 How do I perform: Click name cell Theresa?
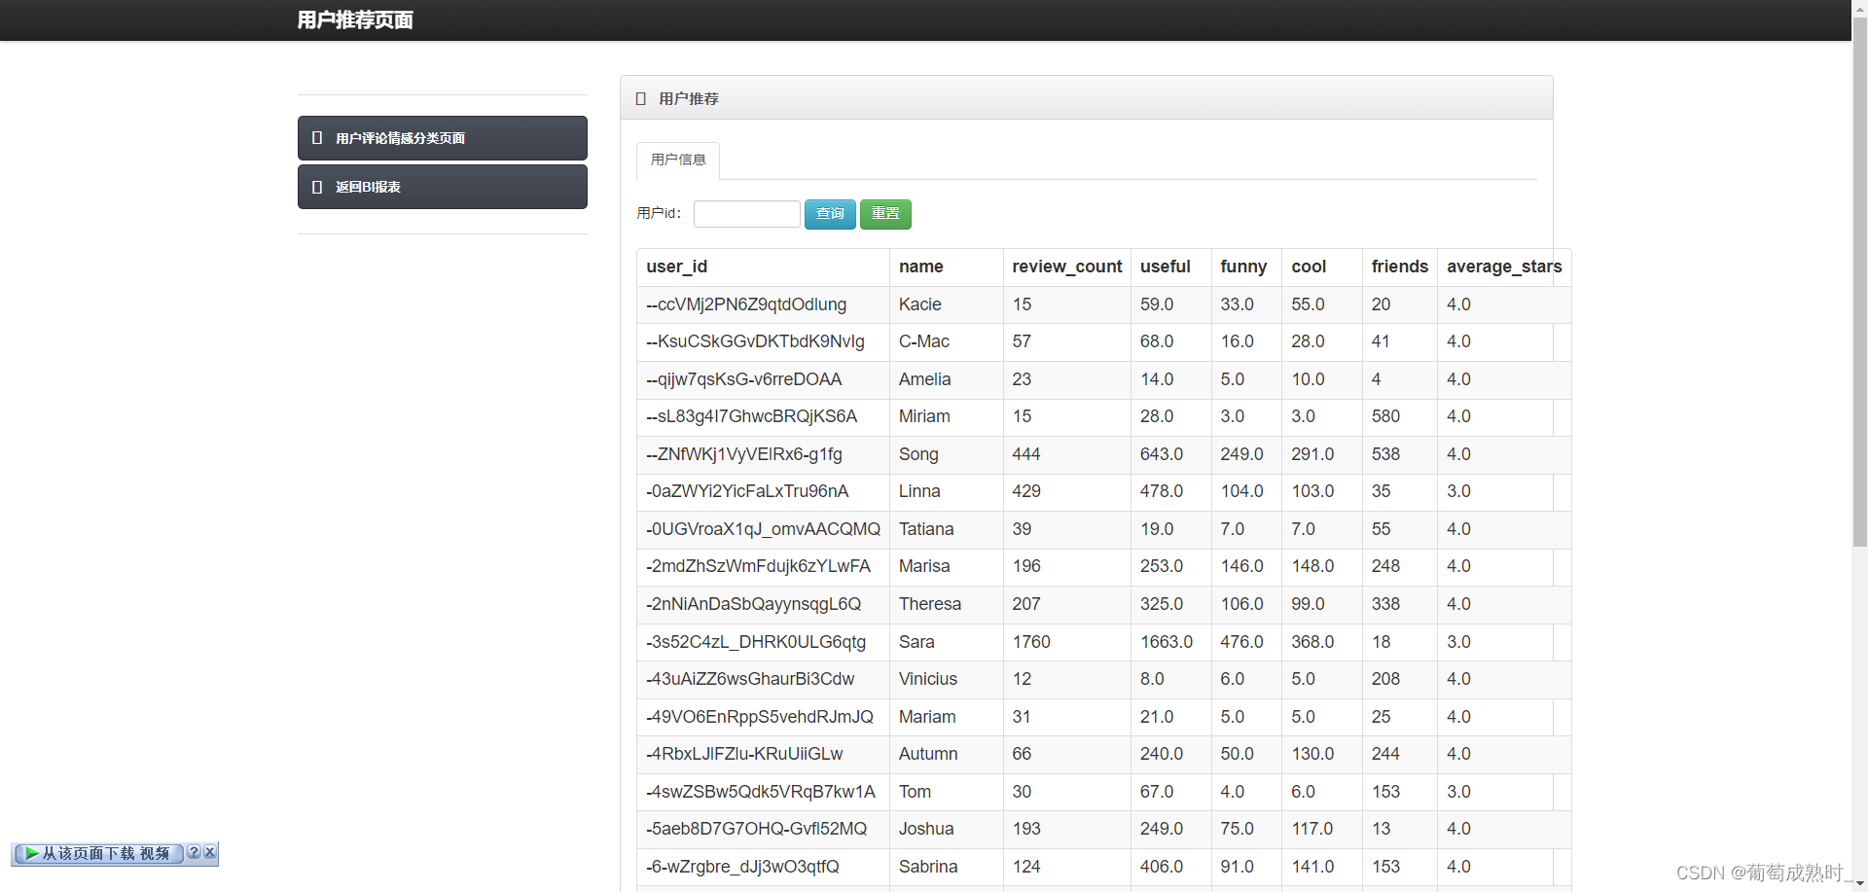[929, 604]
